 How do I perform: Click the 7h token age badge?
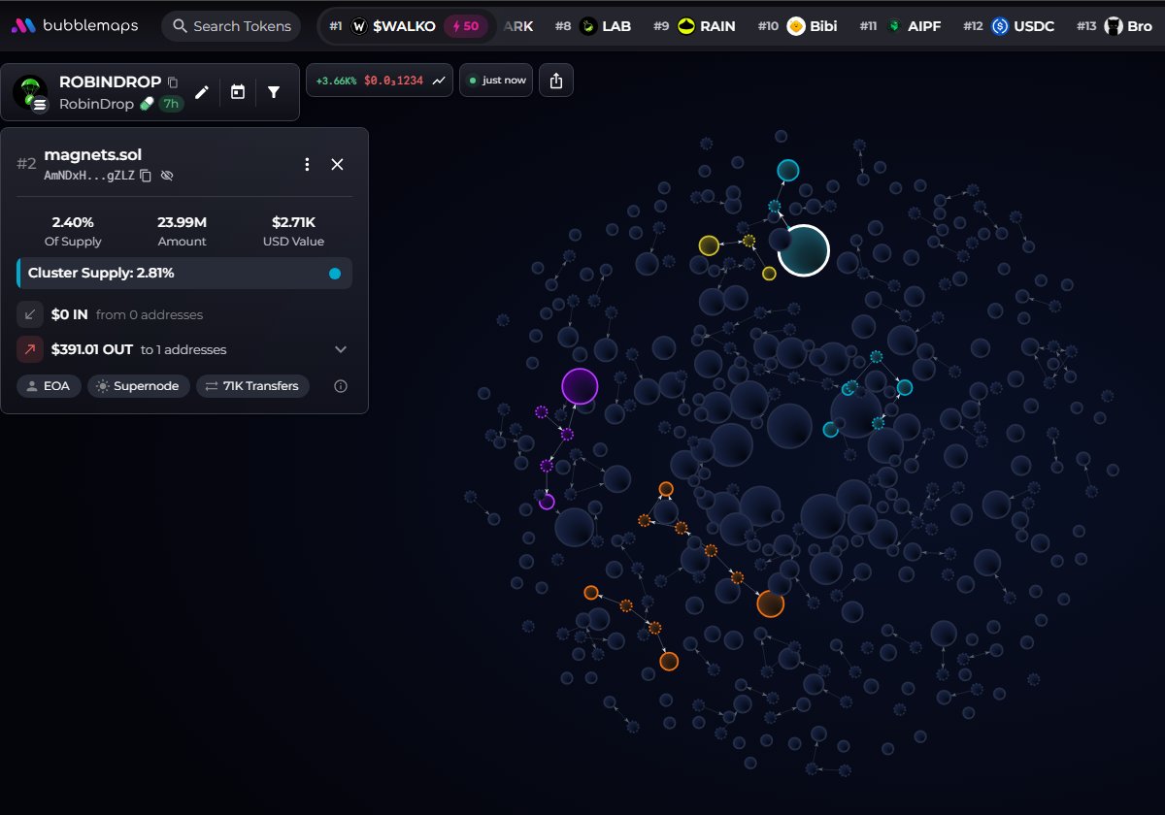172,104
